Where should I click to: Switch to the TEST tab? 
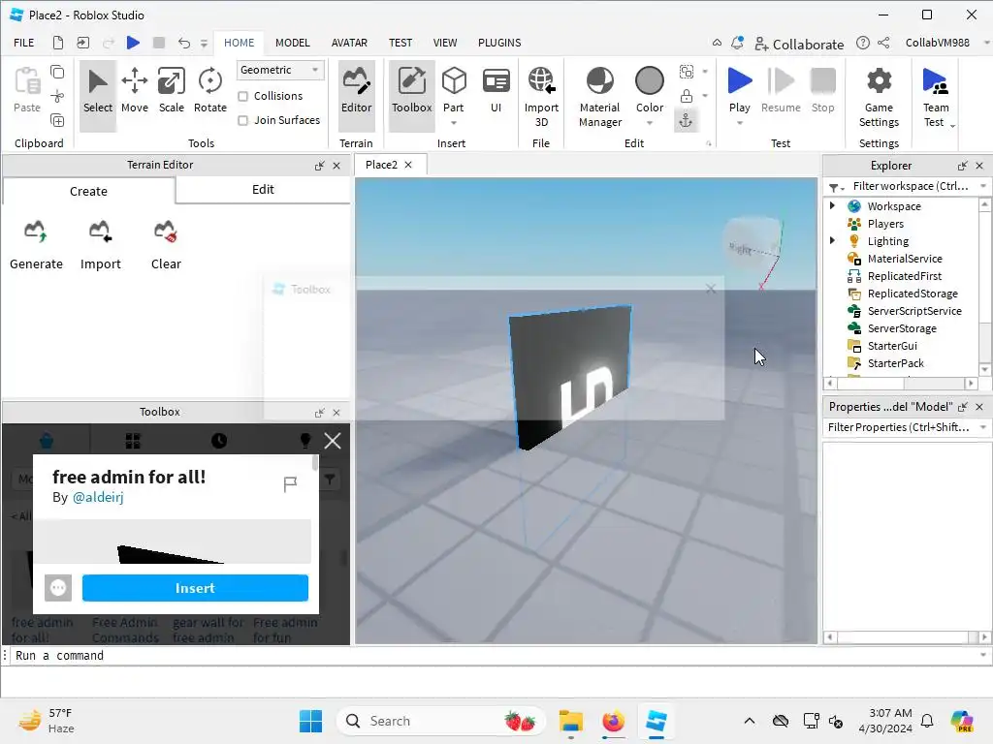pos(400,43)
